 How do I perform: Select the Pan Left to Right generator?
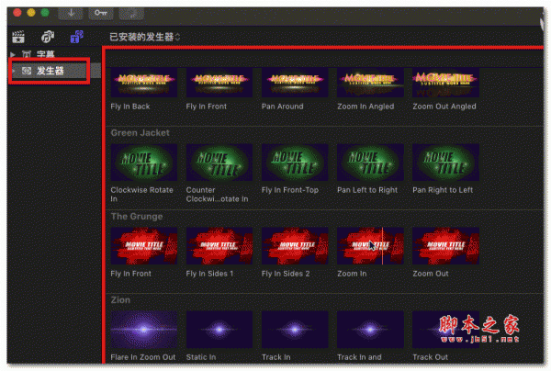(x=370, y=163)
